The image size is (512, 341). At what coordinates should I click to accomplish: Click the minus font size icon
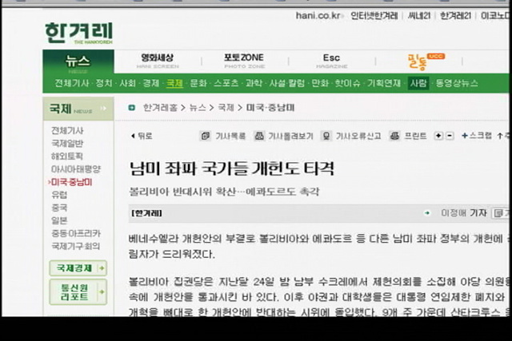pos(450,136)
